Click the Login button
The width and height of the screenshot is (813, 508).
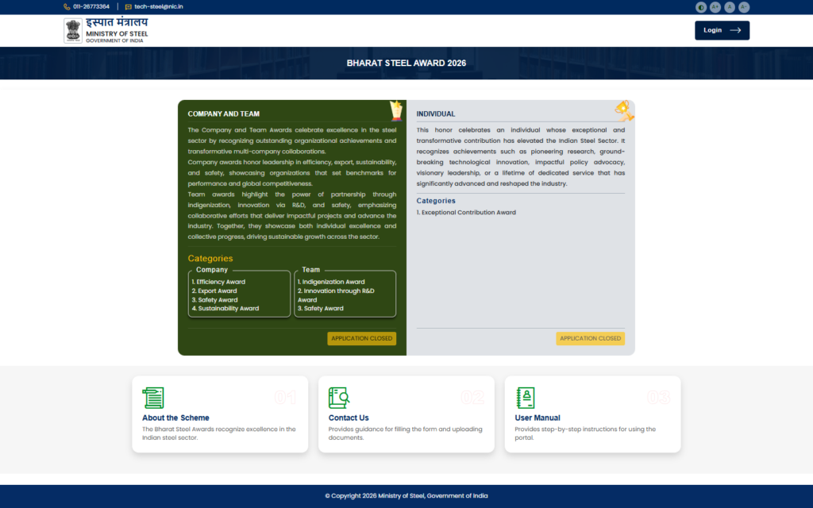tap(722, 30)
